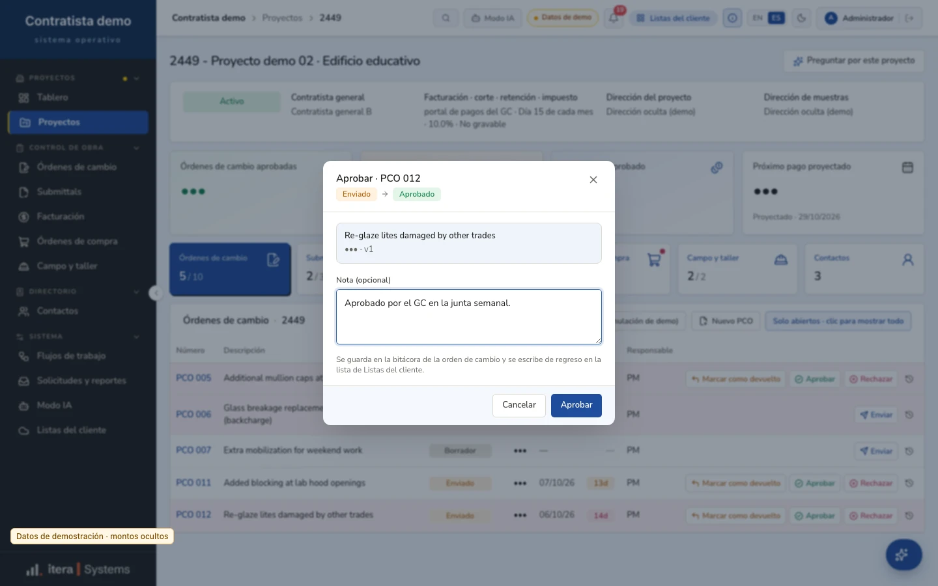Collapse the CONTROL DE OBRA section

tap(136, 148)
